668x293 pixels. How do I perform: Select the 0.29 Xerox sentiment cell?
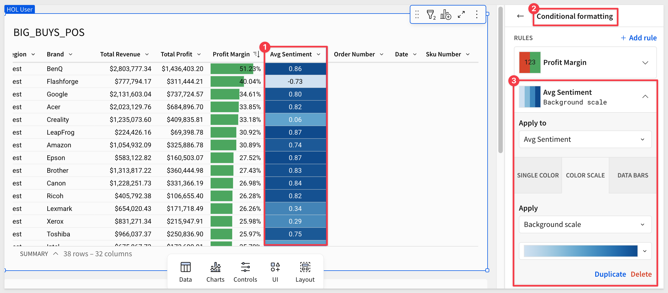pyautogui.click(x=295, y=221)
